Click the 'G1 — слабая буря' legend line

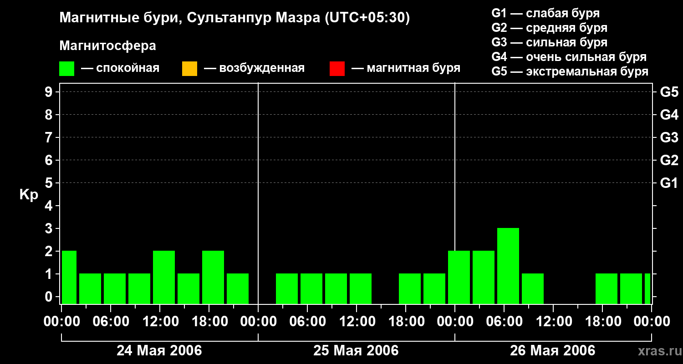545,13
